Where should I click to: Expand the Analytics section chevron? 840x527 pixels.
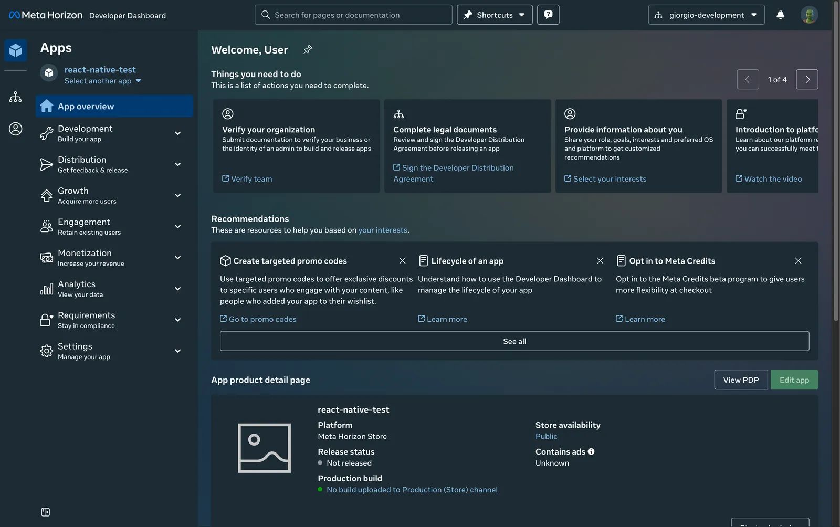point(178,289)
